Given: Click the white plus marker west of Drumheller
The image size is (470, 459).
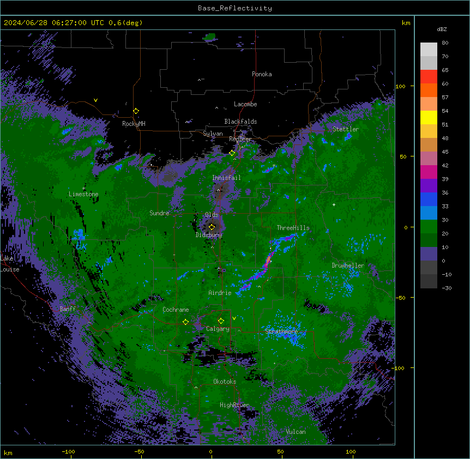Looking at the screenshot, I should [334, 204].
